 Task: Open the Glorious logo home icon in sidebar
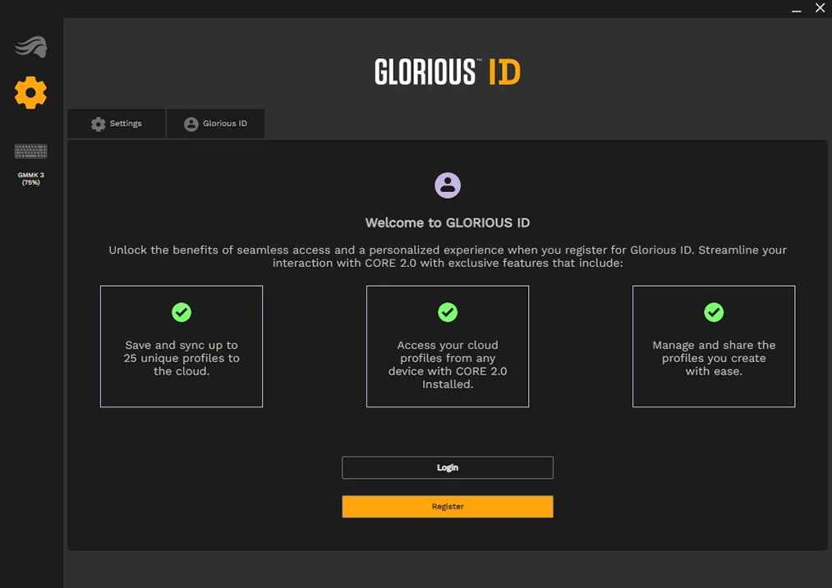[x=30, y=47]
